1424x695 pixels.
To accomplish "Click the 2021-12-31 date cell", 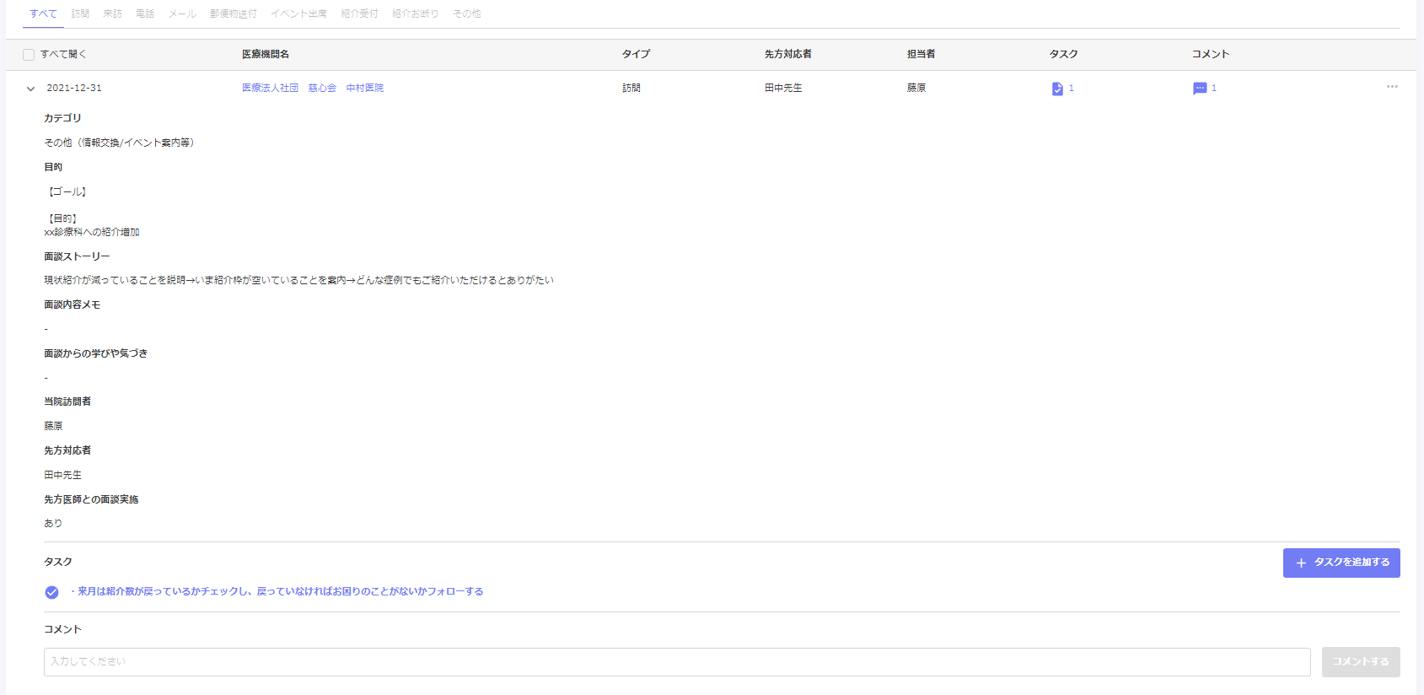I will pyautogui.click(x=74, y=88).
